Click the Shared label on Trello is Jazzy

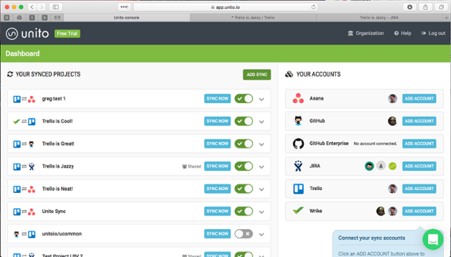(192, 166)
